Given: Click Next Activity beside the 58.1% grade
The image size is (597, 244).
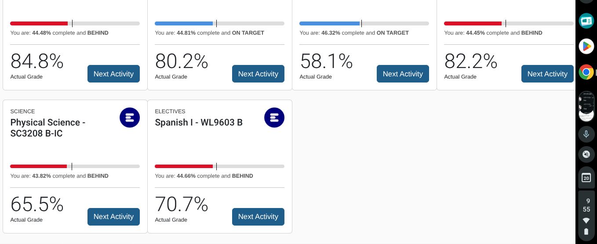Looking at the screenshot, I should (403, 74).
